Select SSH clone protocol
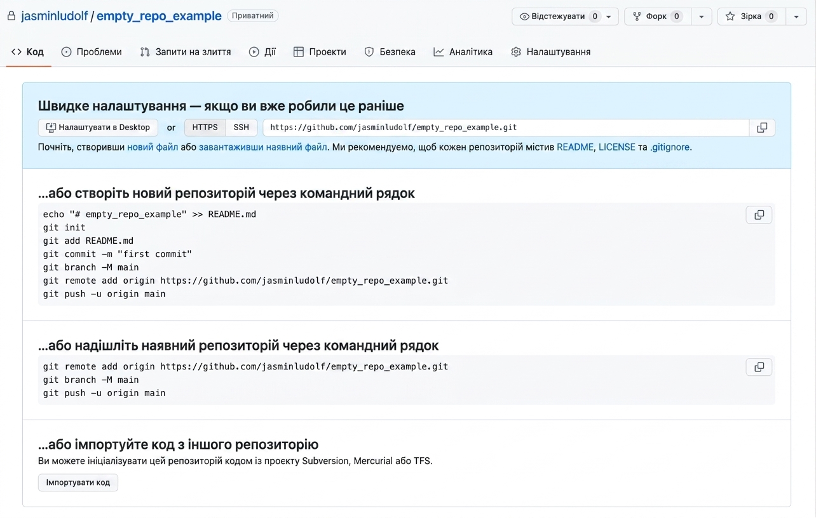Image resolution: width=816 pixels, height=518 pixels. [x=241, y=128]
